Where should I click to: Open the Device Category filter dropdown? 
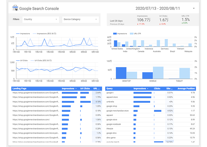point(80,20)
